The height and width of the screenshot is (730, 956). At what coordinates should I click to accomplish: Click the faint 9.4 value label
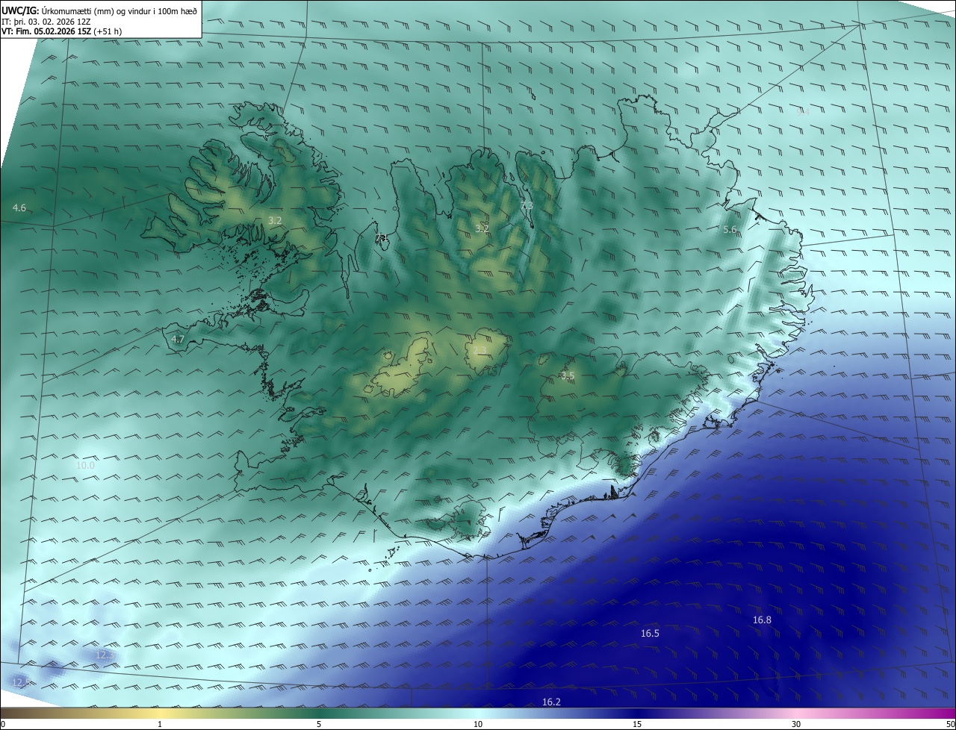[803, 113]
